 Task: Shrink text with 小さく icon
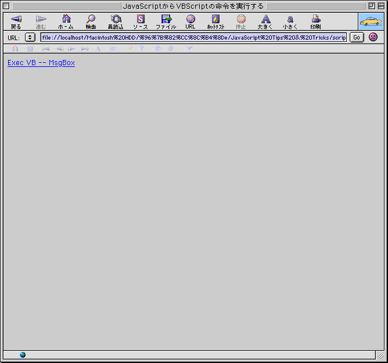pyautogui.click(x=290, y=22)
